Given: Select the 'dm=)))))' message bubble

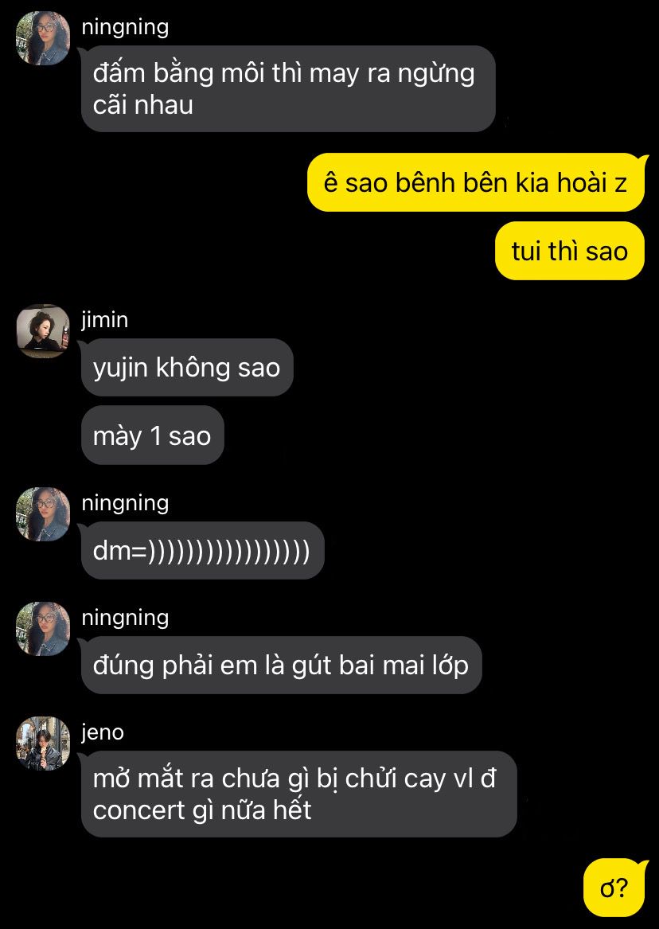Looking at the screenshot, I should coord(202,550).
